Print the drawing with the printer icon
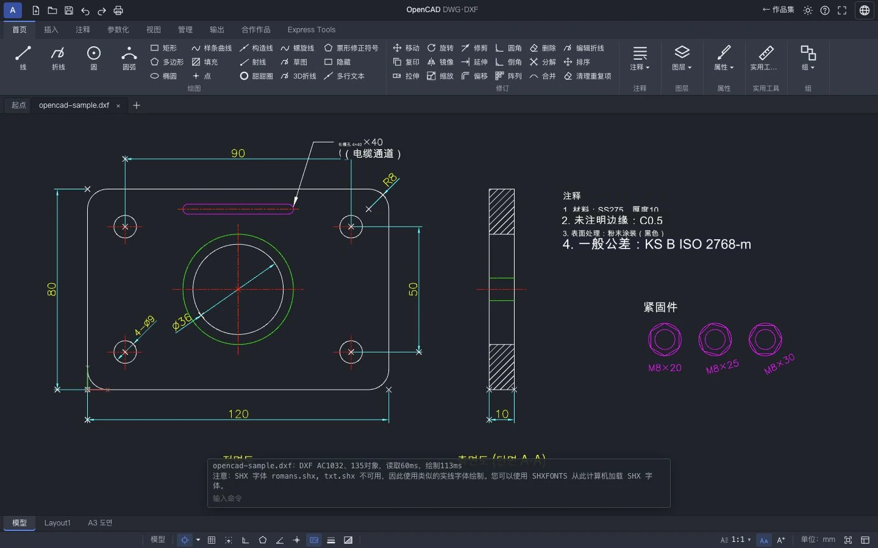 click(x=118, y=10)
